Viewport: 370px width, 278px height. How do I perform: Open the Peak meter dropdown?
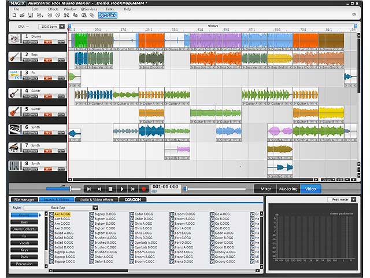353,199
